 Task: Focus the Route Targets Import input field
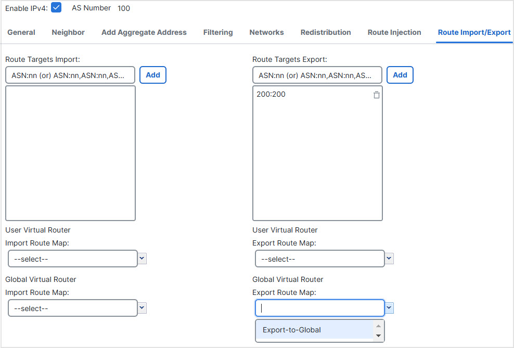70,75
